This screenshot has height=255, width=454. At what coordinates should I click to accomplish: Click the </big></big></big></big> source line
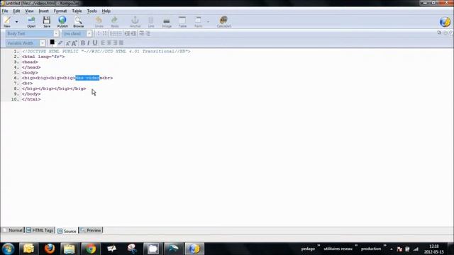click(x=54, y=89)
